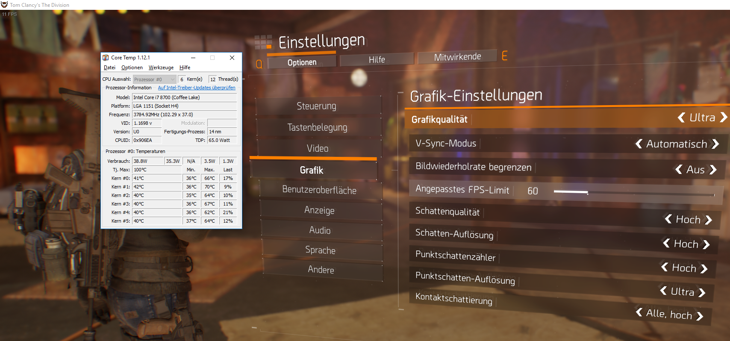The height and width of the screenshot is (341, 730).
Task: Click the Tj. Max 100°C value
Action: [157, 170]
